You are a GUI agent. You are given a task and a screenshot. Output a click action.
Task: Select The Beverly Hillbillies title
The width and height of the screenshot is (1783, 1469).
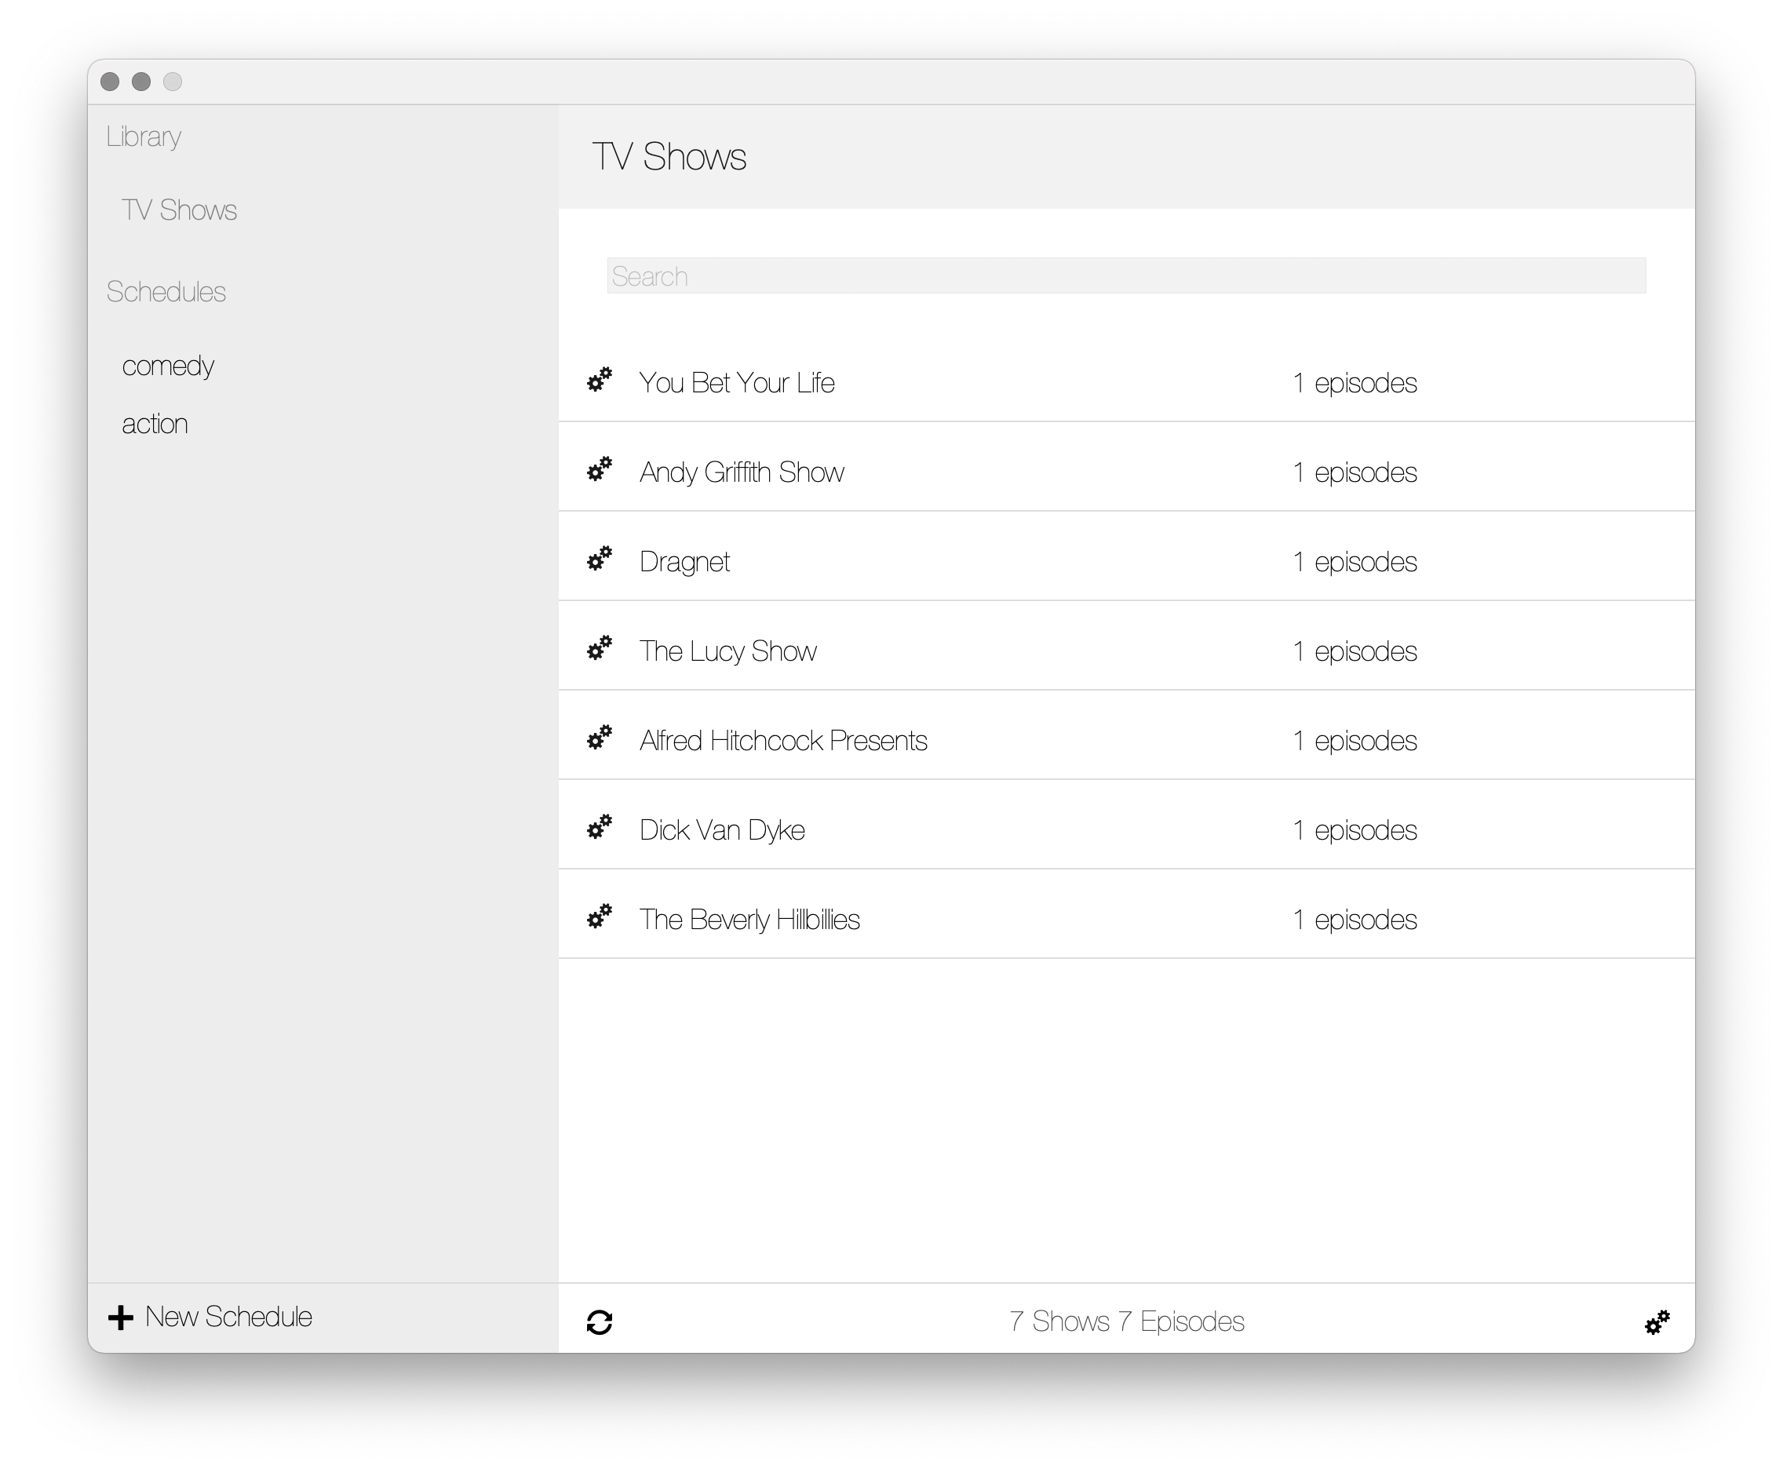pyautogui.click(x=749, y=919)
